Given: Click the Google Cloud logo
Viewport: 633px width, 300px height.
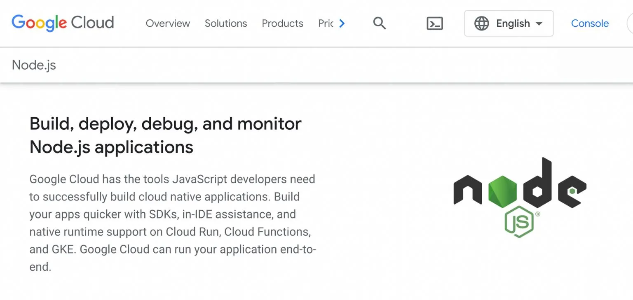Looking at the screenshot, I should pyautogui.click(x=63, y=23).
